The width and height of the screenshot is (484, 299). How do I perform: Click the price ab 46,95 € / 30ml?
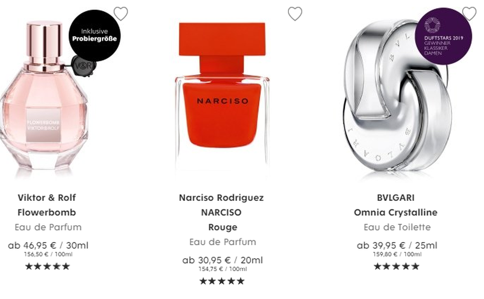tap(48, 245)
